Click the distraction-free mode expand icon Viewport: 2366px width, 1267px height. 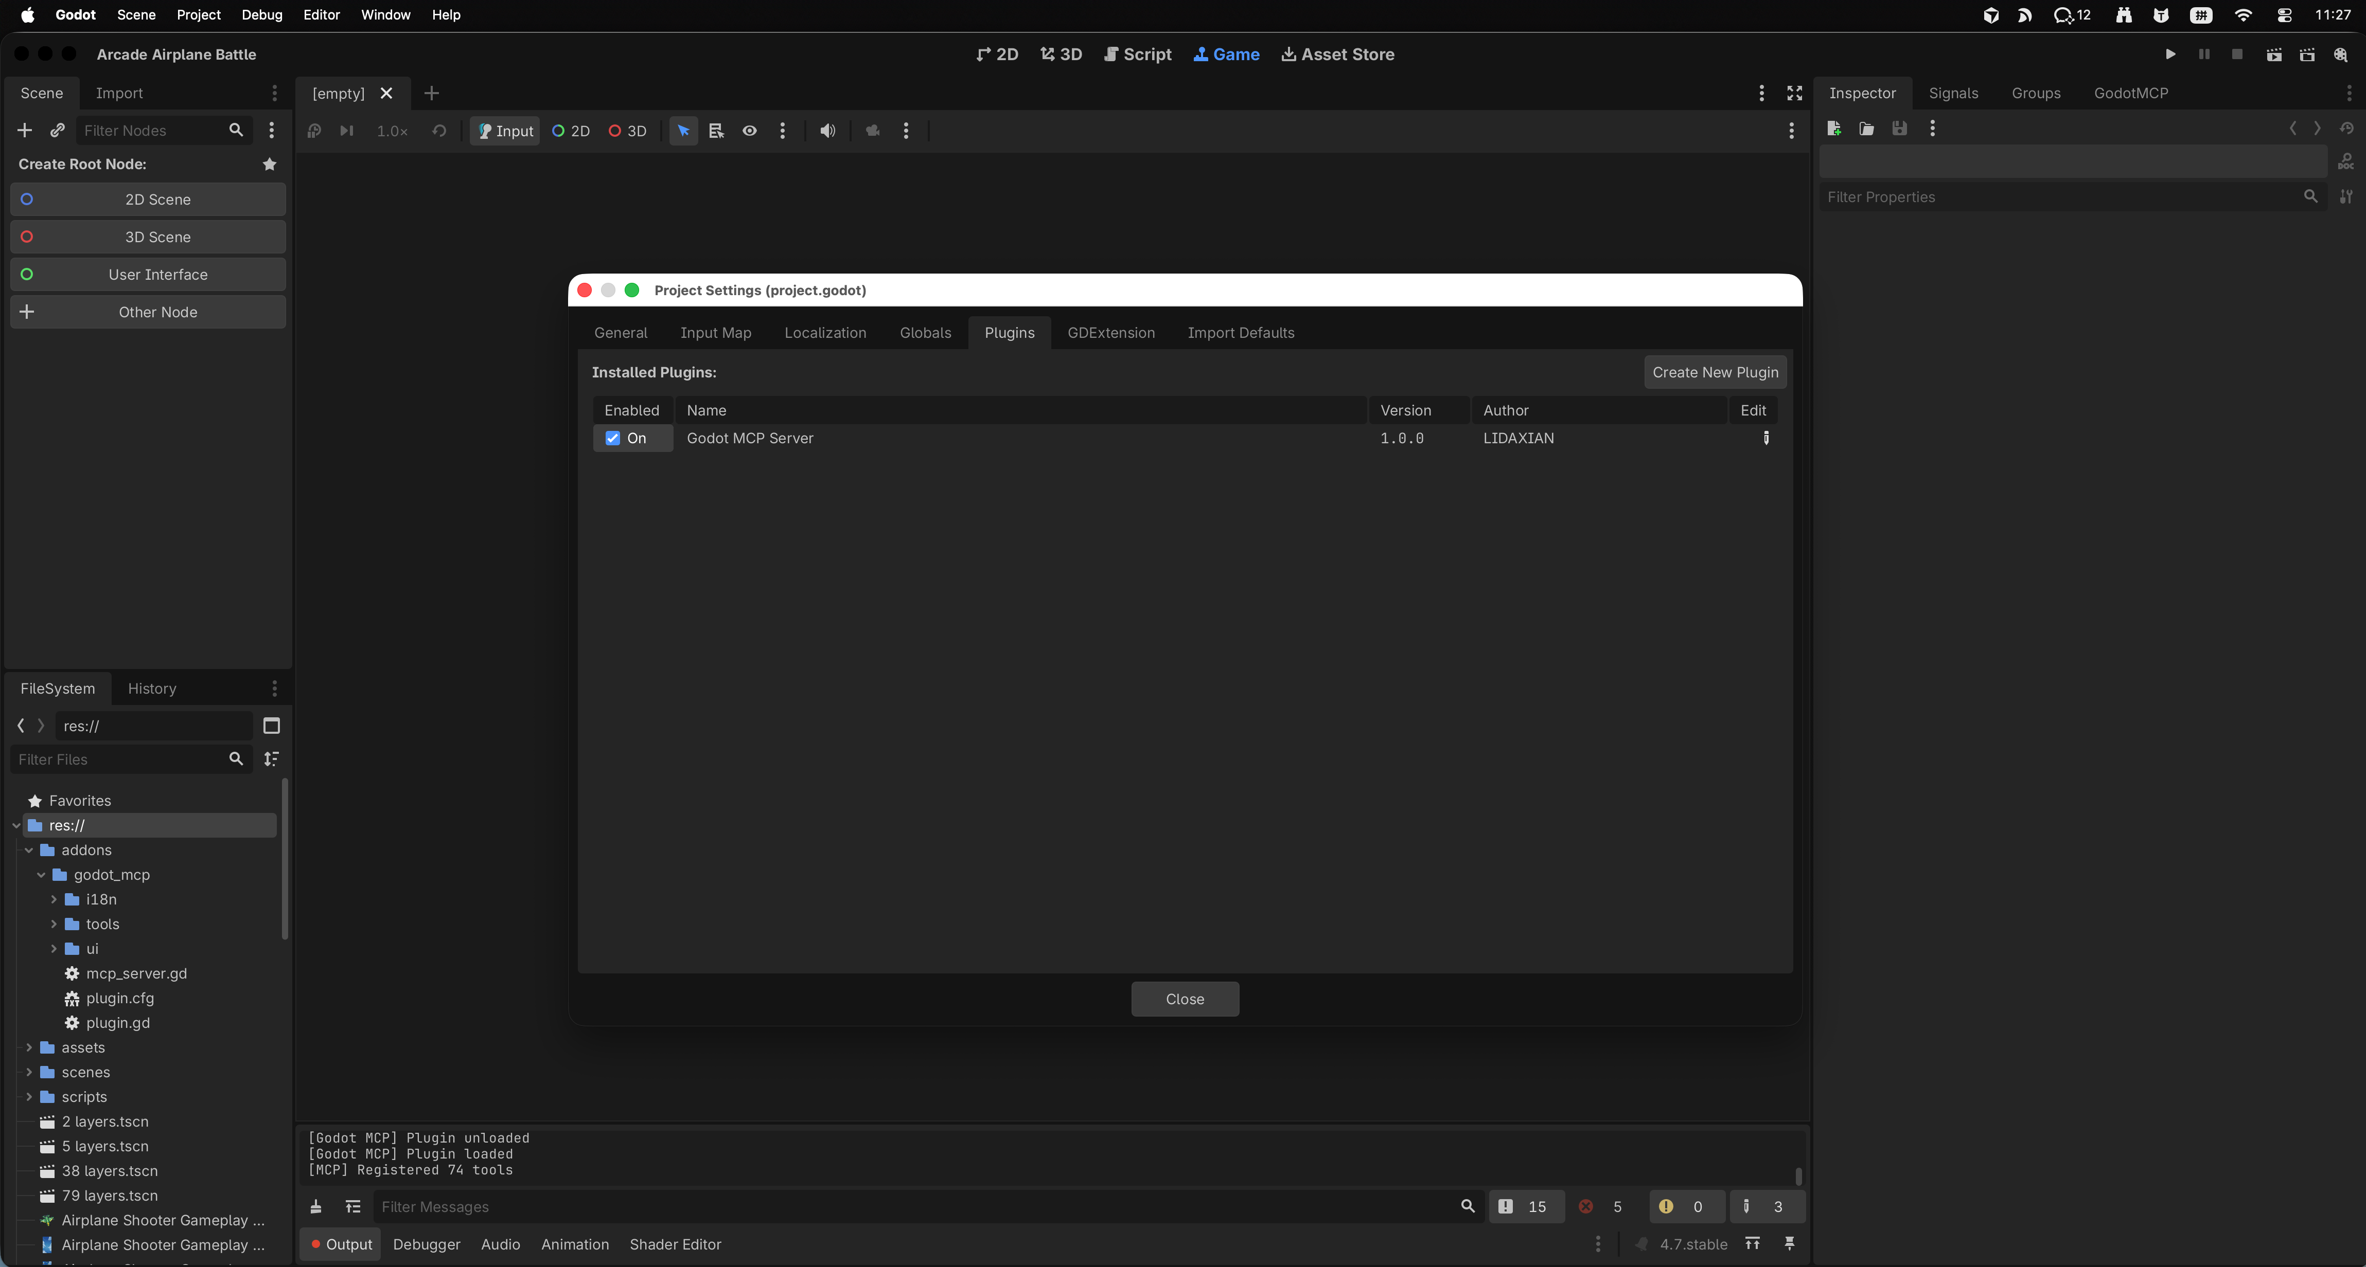tap(1795, 94)
